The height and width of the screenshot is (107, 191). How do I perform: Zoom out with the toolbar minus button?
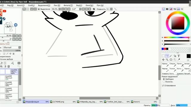[63, 9]
